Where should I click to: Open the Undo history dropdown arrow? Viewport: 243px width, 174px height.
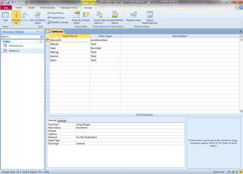point(15,2)
